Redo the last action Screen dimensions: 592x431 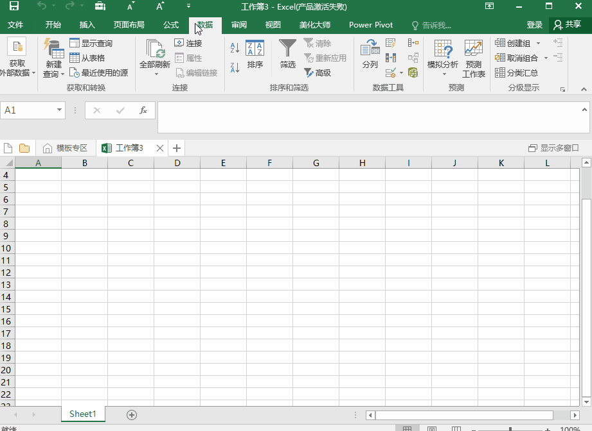69,6
